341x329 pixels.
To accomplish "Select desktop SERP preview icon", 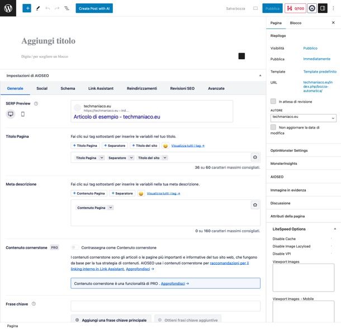I will pos(11,114).
